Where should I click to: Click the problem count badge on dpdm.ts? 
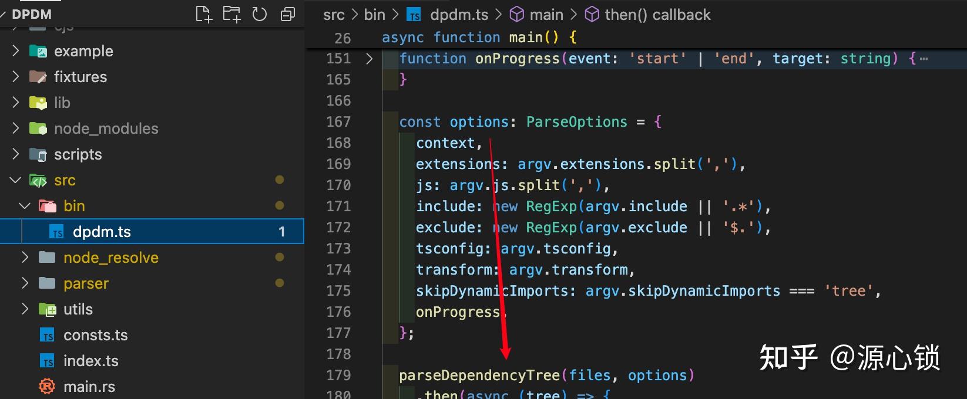(x=282, y=232)
